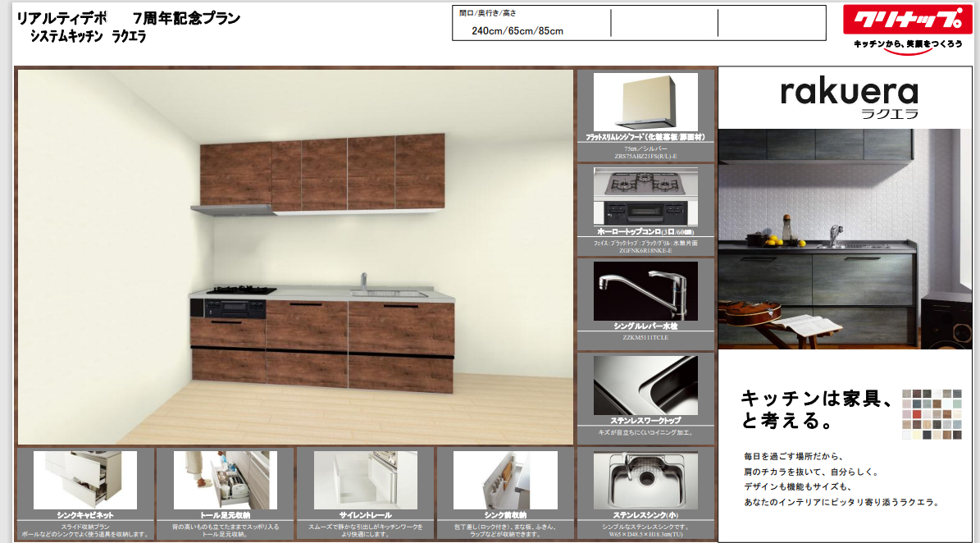Select the enamel top gas stove image
The image size is (980, 543).
645,197
